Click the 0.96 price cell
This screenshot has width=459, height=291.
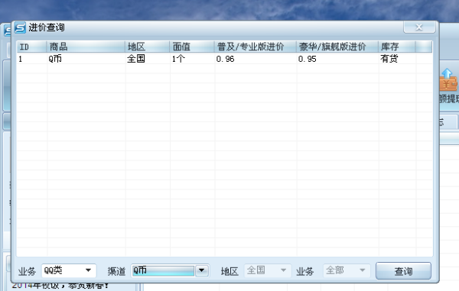click(256, 59)
